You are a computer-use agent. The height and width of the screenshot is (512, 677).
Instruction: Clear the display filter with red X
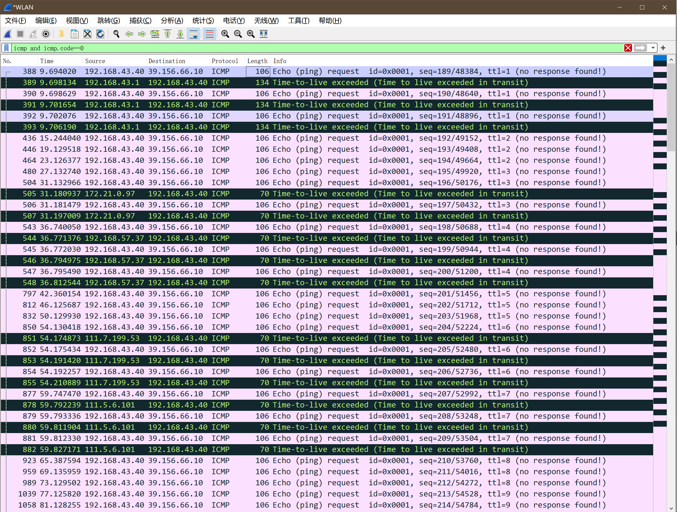click(628, 48)
